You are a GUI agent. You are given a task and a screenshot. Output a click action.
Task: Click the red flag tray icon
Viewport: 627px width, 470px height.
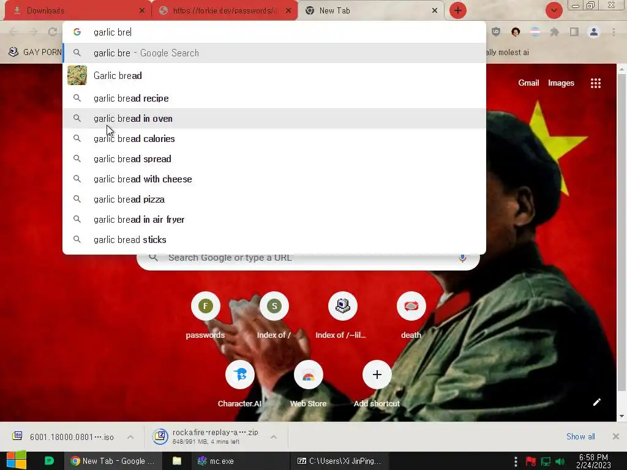531,461
